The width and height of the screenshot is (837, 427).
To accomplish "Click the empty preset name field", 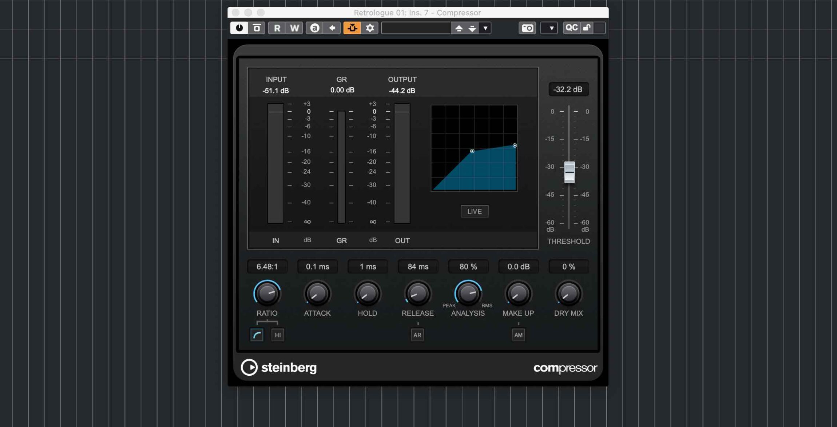I will 416,28.
